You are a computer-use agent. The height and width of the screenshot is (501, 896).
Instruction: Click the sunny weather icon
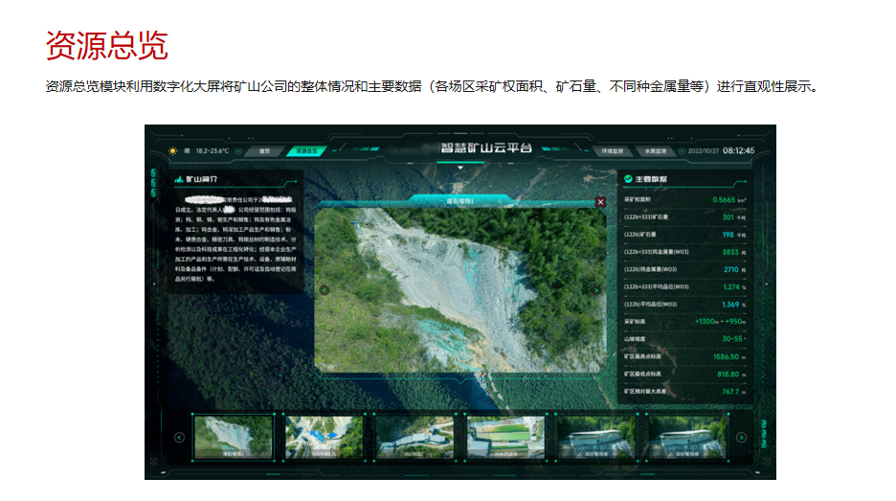(172, 150)
